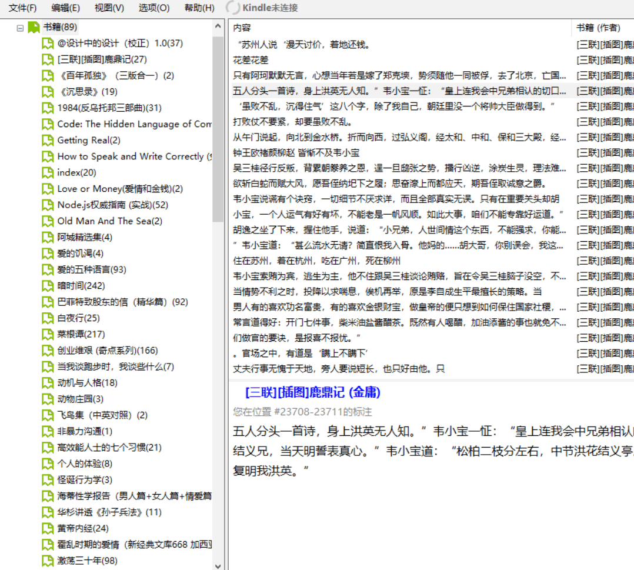The height and width of the screenshot is (570, 634).
Task: Sort by the 书籍 (作者) column header
Action: 598,28
